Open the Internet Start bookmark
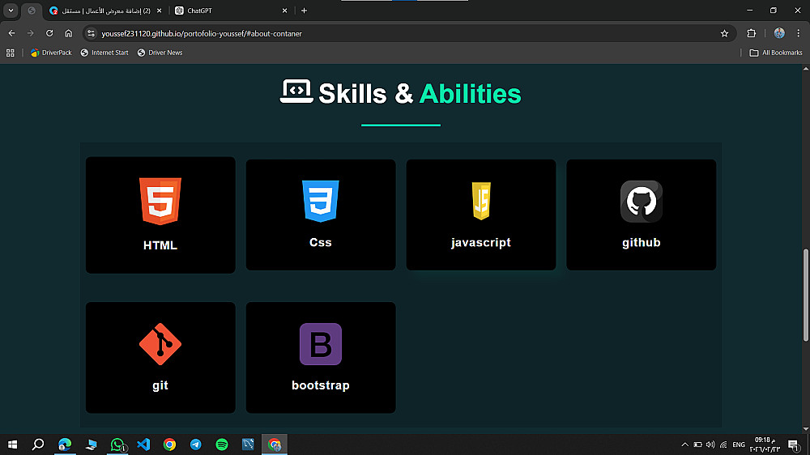Viewport: 810px width, 455px height. pos(104,53)
